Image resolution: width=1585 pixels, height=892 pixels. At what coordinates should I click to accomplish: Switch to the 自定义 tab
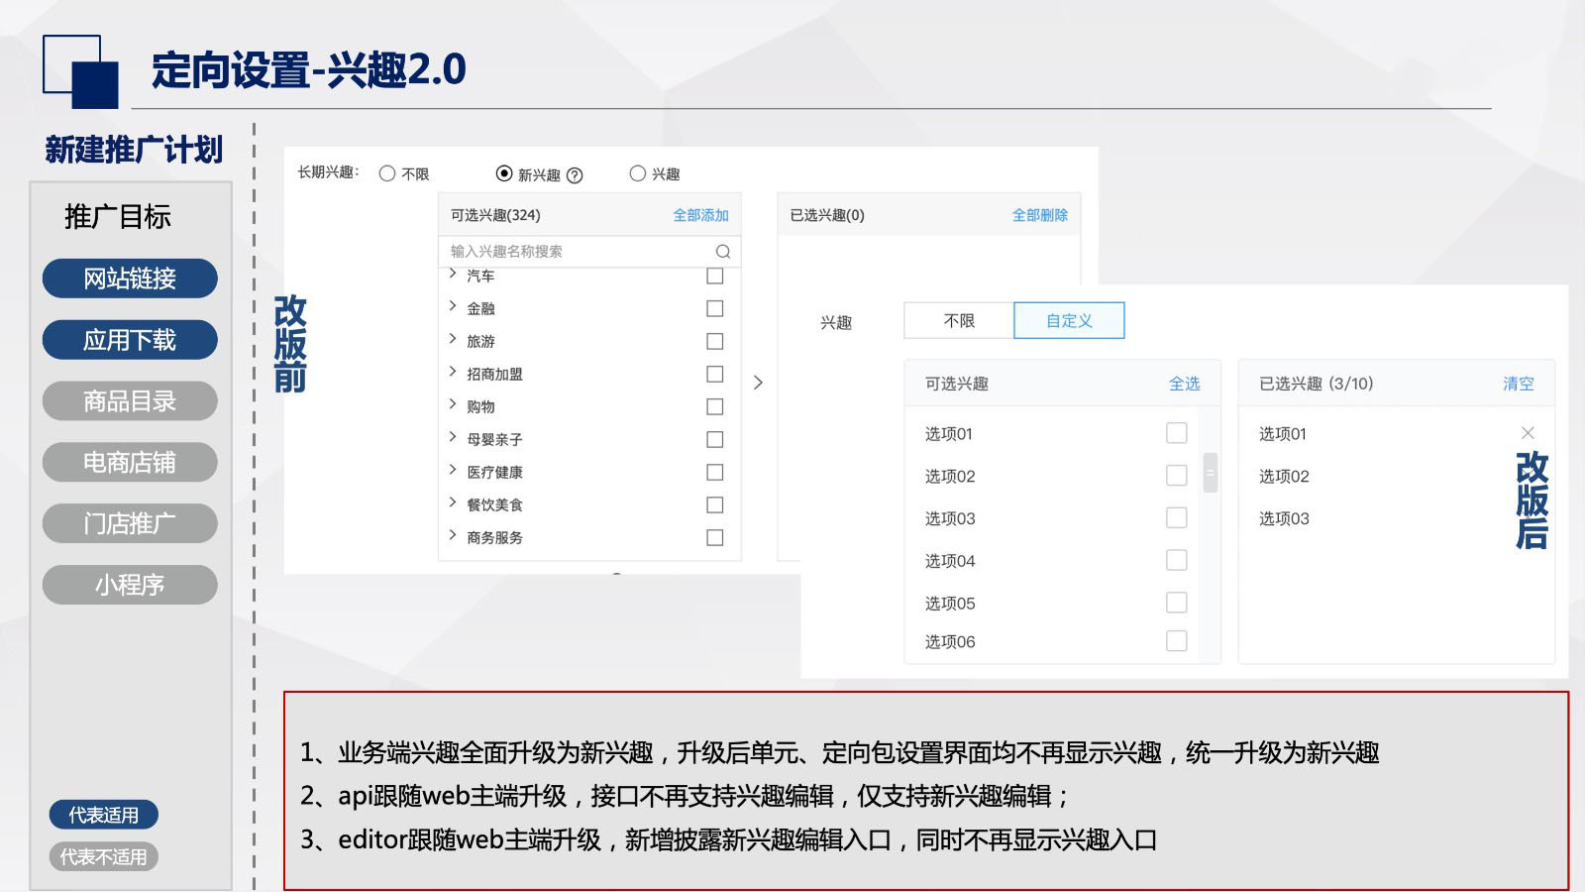[x=1069, y=321]
